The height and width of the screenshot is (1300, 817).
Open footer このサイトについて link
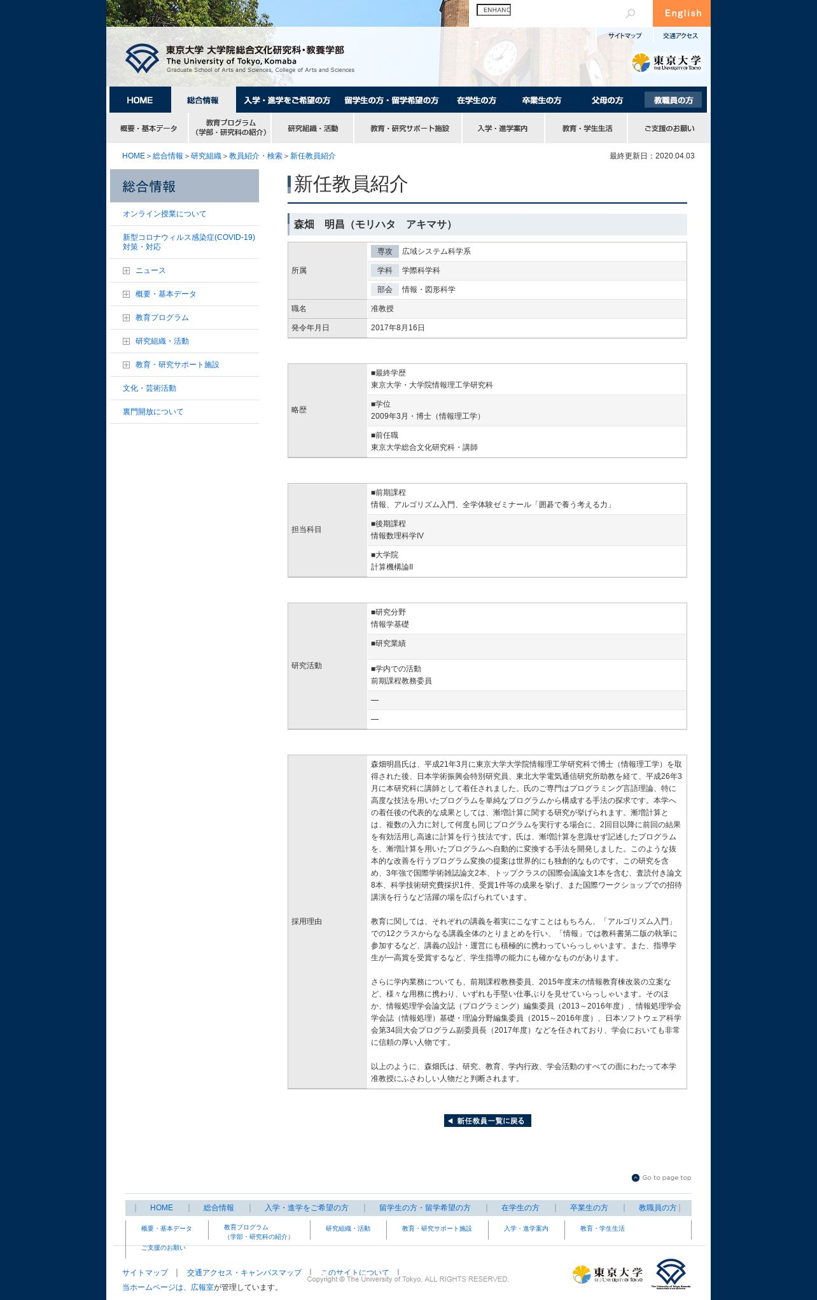pyautogui.click(x=355, y=1273)
